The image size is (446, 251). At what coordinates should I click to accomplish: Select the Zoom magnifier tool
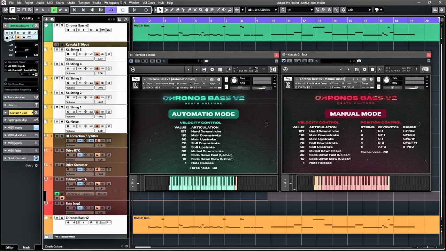click(201, 10)
